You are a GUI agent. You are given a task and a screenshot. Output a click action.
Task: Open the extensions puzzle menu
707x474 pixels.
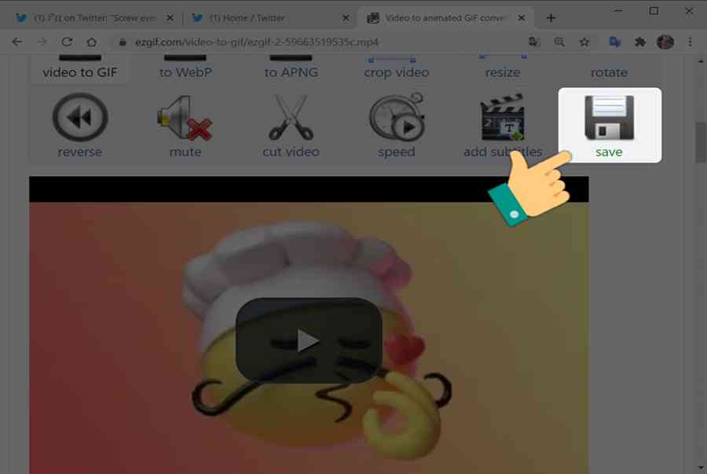pos(639,42)
